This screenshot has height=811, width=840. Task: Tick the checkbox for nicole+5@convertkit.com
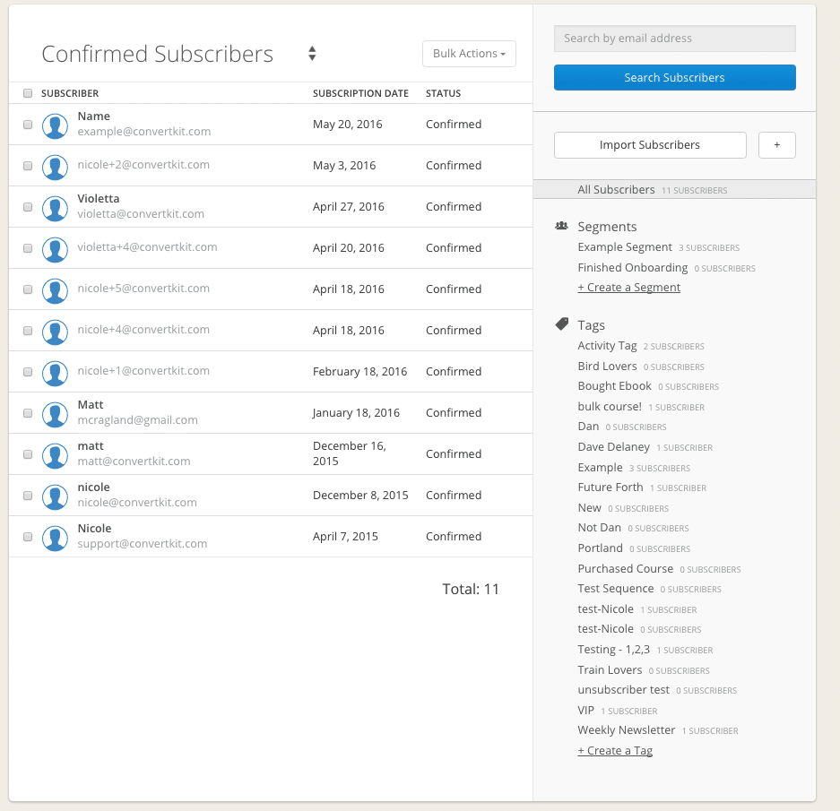coord(28,289)
